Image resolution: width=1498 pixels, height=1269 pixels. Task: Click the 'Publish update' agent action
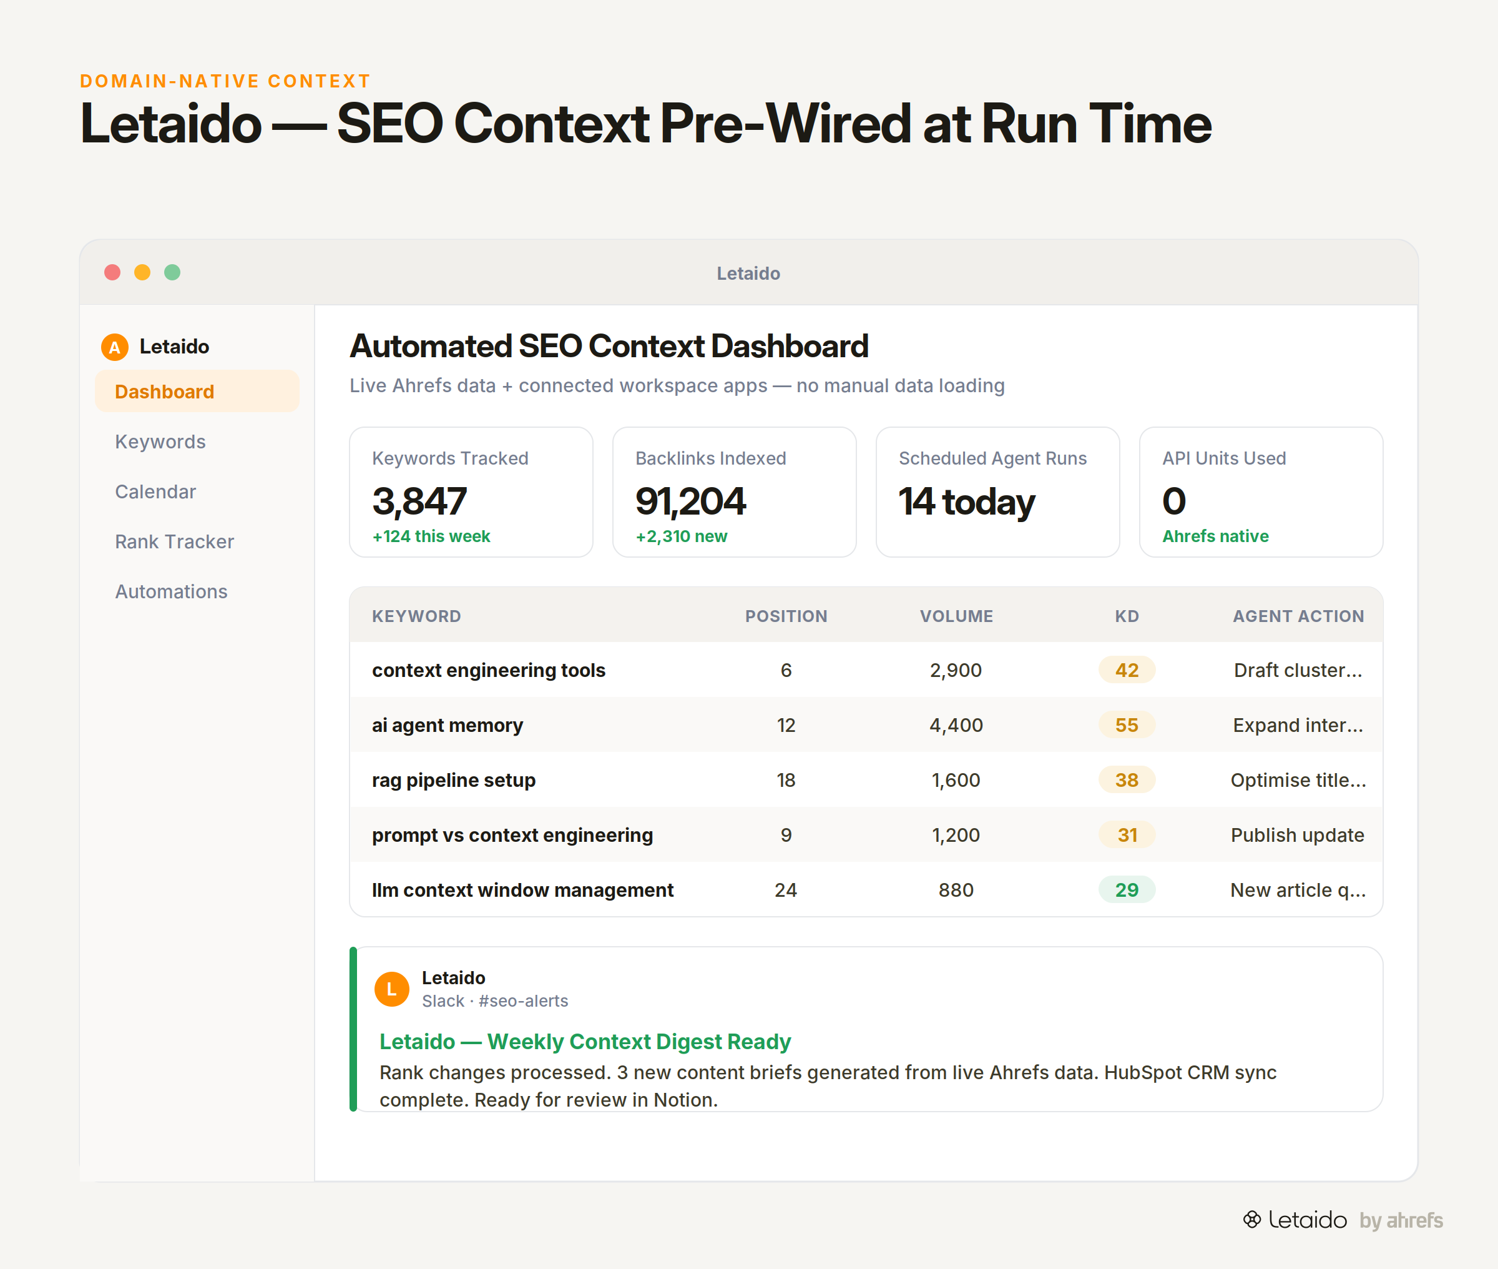click(x=1298, y=835)
